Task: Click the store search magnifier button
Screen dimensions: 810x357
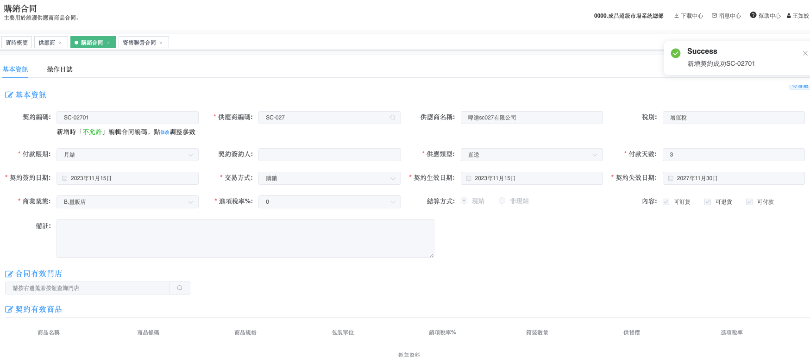Action: coord(180,288)
